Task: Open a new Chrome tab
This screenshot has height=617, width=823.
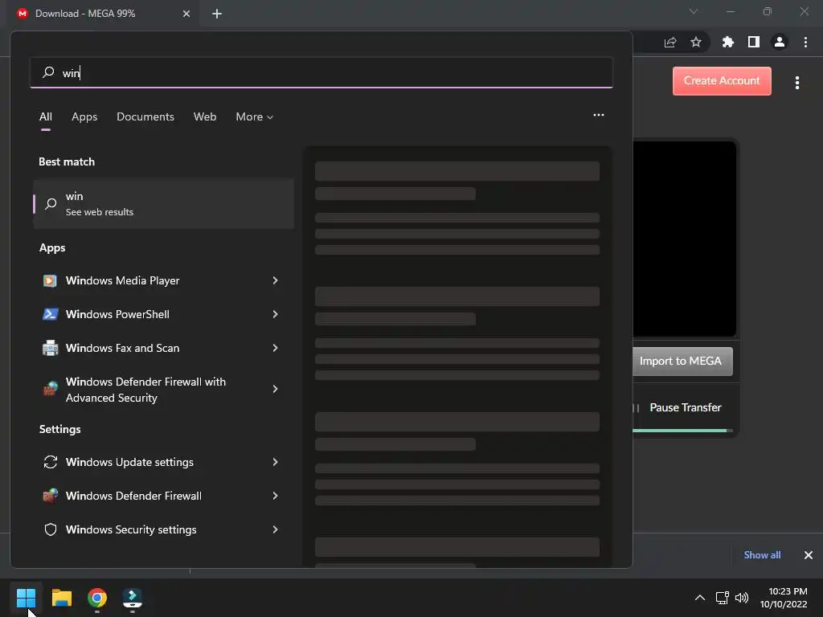Action: tap(217, 14)
